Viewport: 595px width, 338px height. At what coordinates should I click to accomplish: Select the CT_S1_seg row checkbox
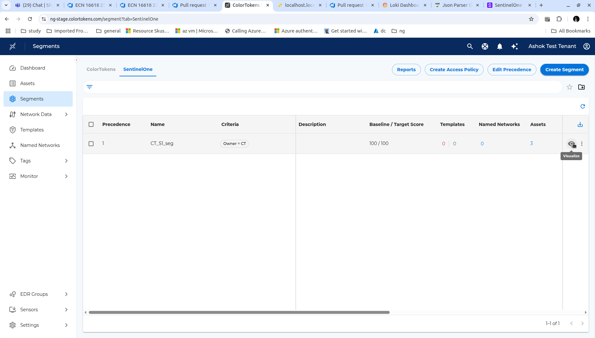click(91, 144)
